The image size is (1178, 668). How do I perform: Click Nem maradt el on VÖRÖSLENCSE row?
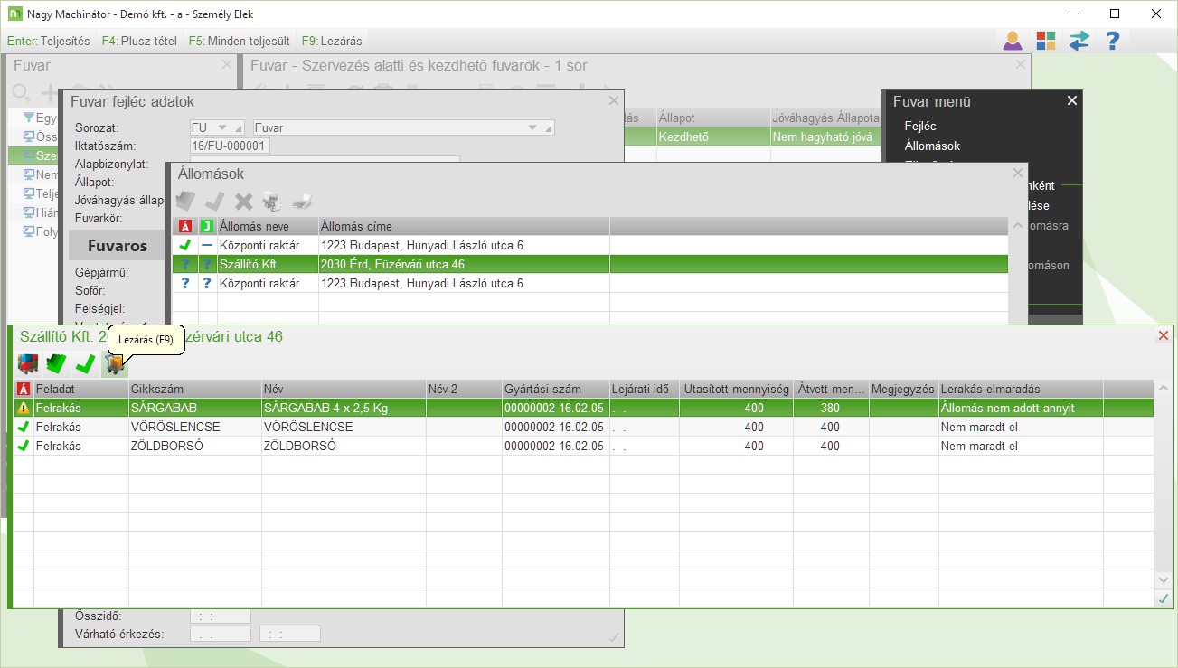(x=1021, y=428)
